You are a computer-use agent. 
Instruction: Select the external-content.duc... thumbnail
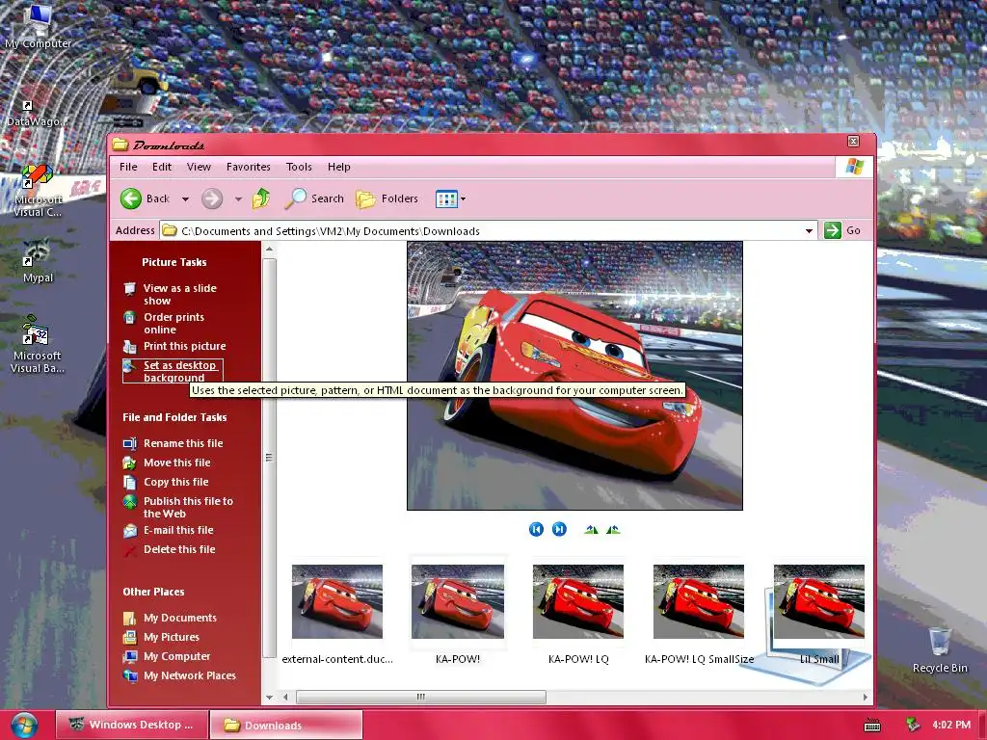(x=337, y=601)
